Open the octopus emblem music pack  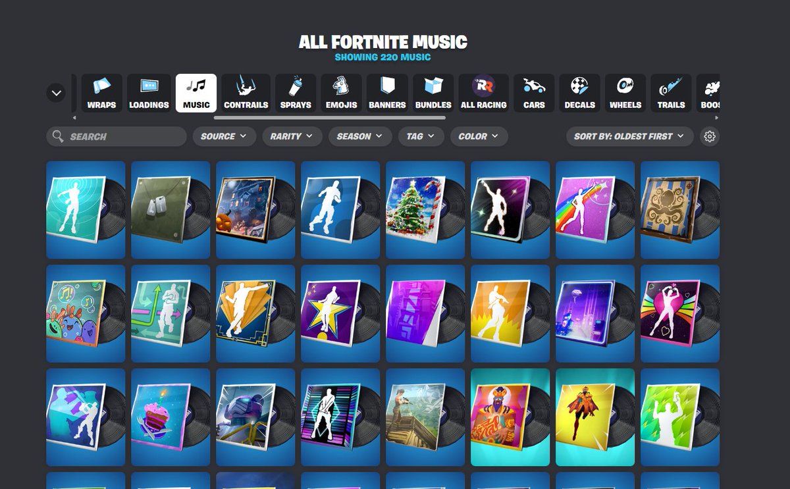click(x=680, y=210)
